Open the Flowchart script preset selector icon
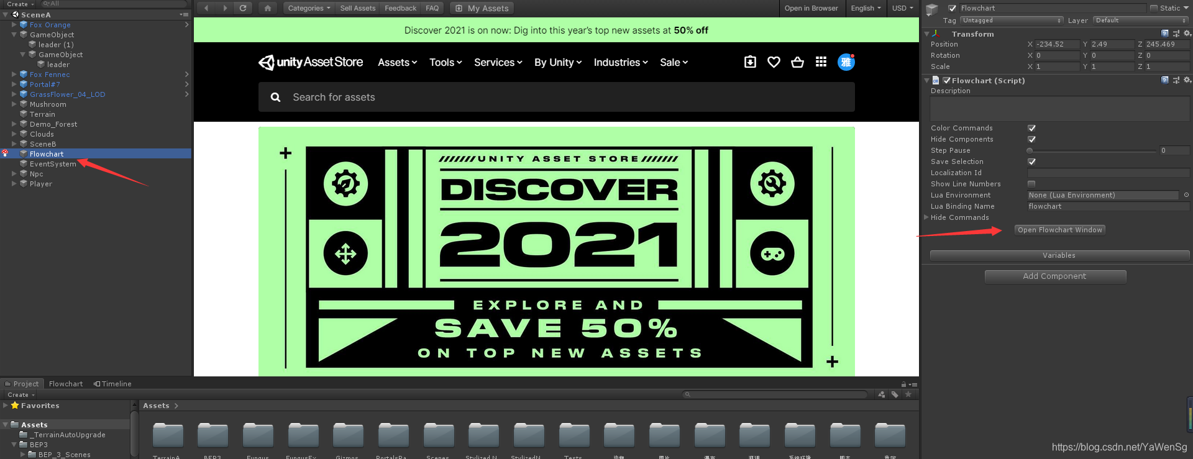 pyautogui.click(x=1176, y=80)
